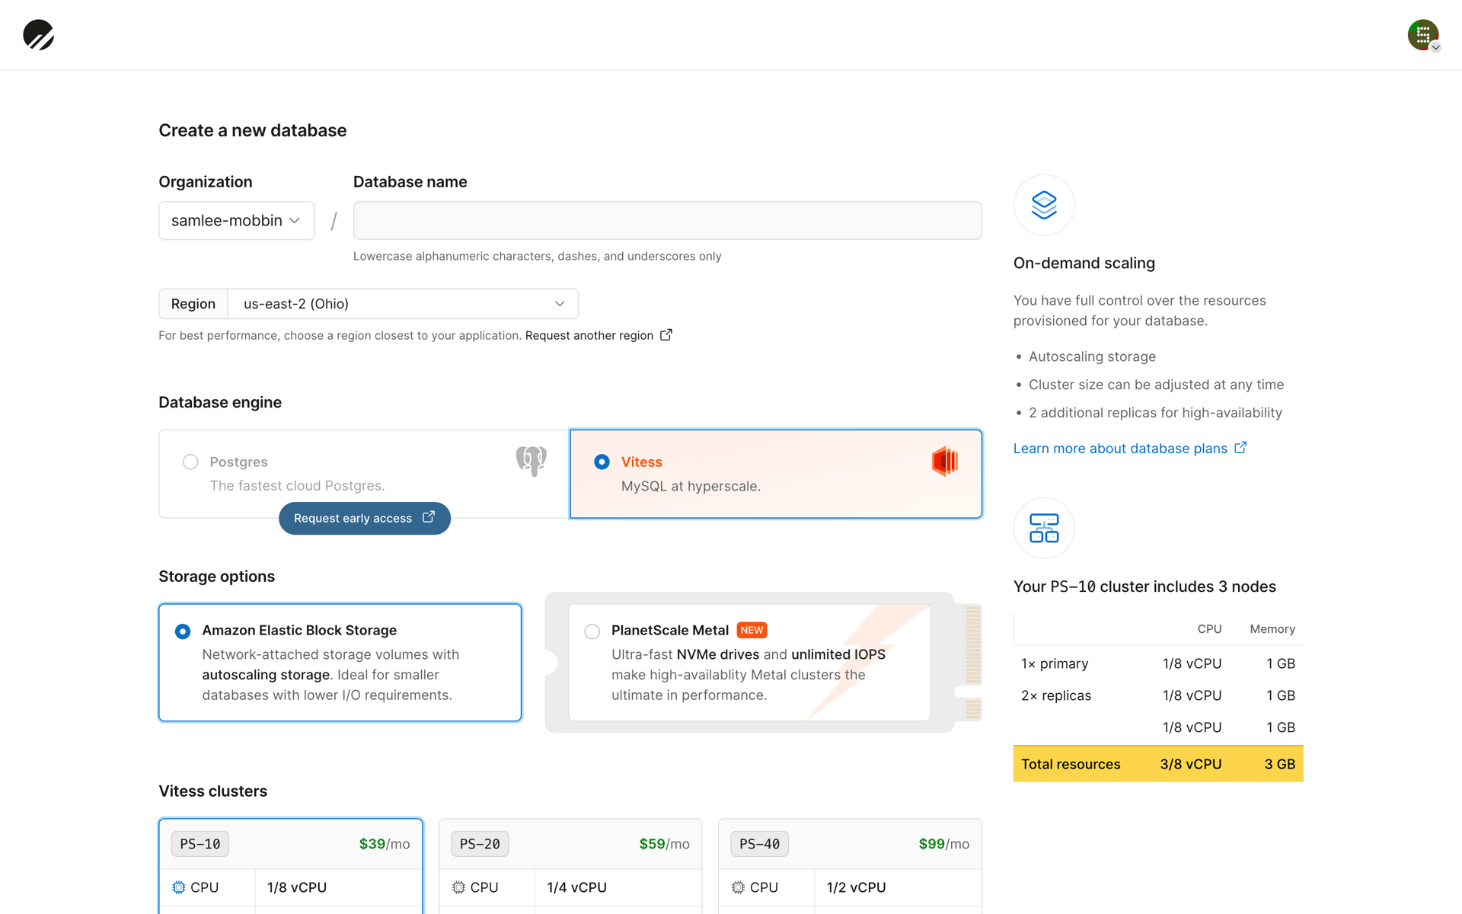Screen dimensions: 1462x914
Task: Click the 1/4 vCPU value in PS-20
Action: [576, 887]
